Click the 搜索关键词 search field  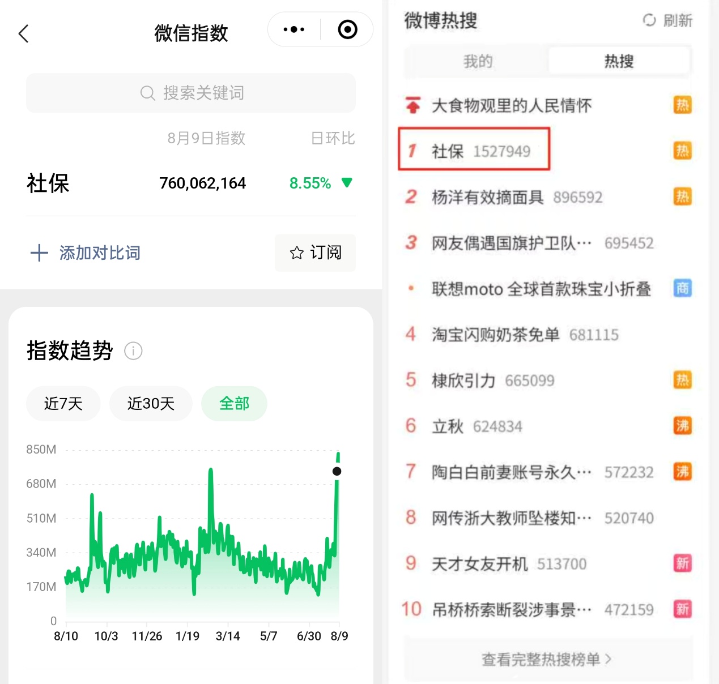pos(191,93)
